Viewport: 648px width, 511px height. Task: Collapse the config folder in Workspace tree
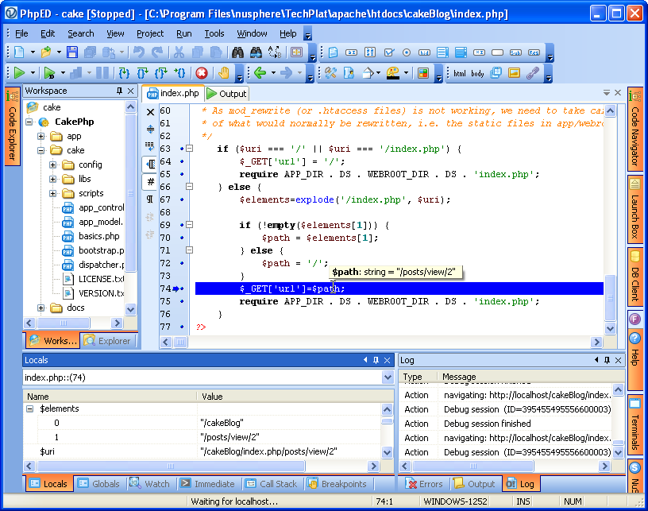click(x=53, y=165)
